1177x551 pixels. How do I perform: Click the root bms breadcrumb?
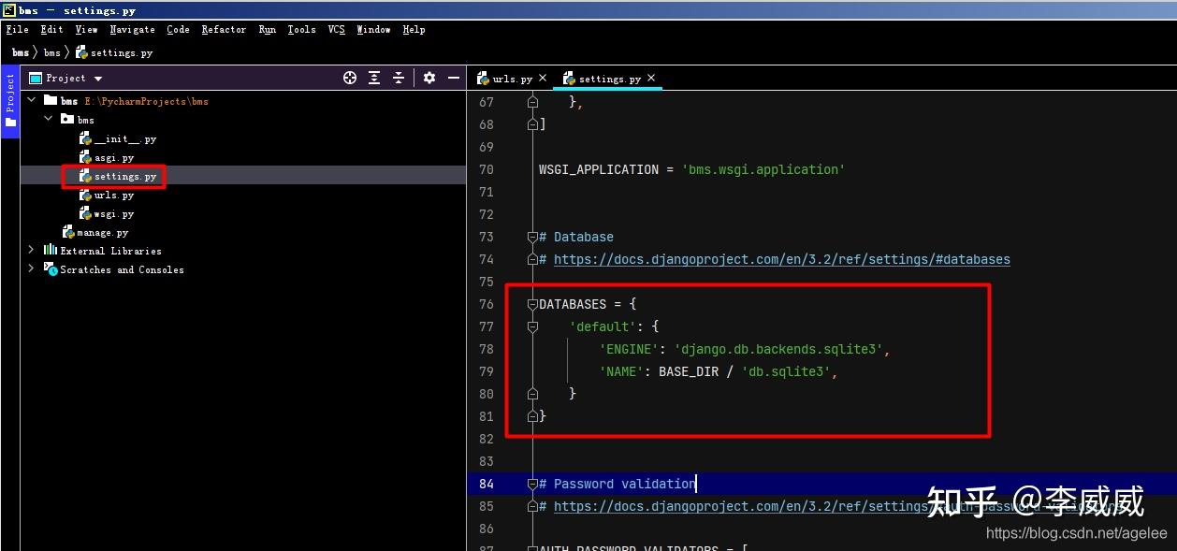pyautogui.click(x=20, y=53)
